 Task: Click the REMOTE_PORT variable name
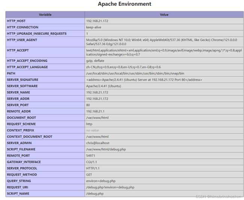pos(18,156)
